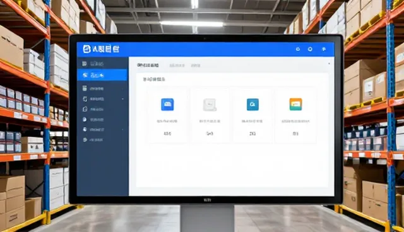This screenshot has height=232, width=404.
Task: Open the topmost sidebar item above the highlighted one
Action: click(102, 64)
